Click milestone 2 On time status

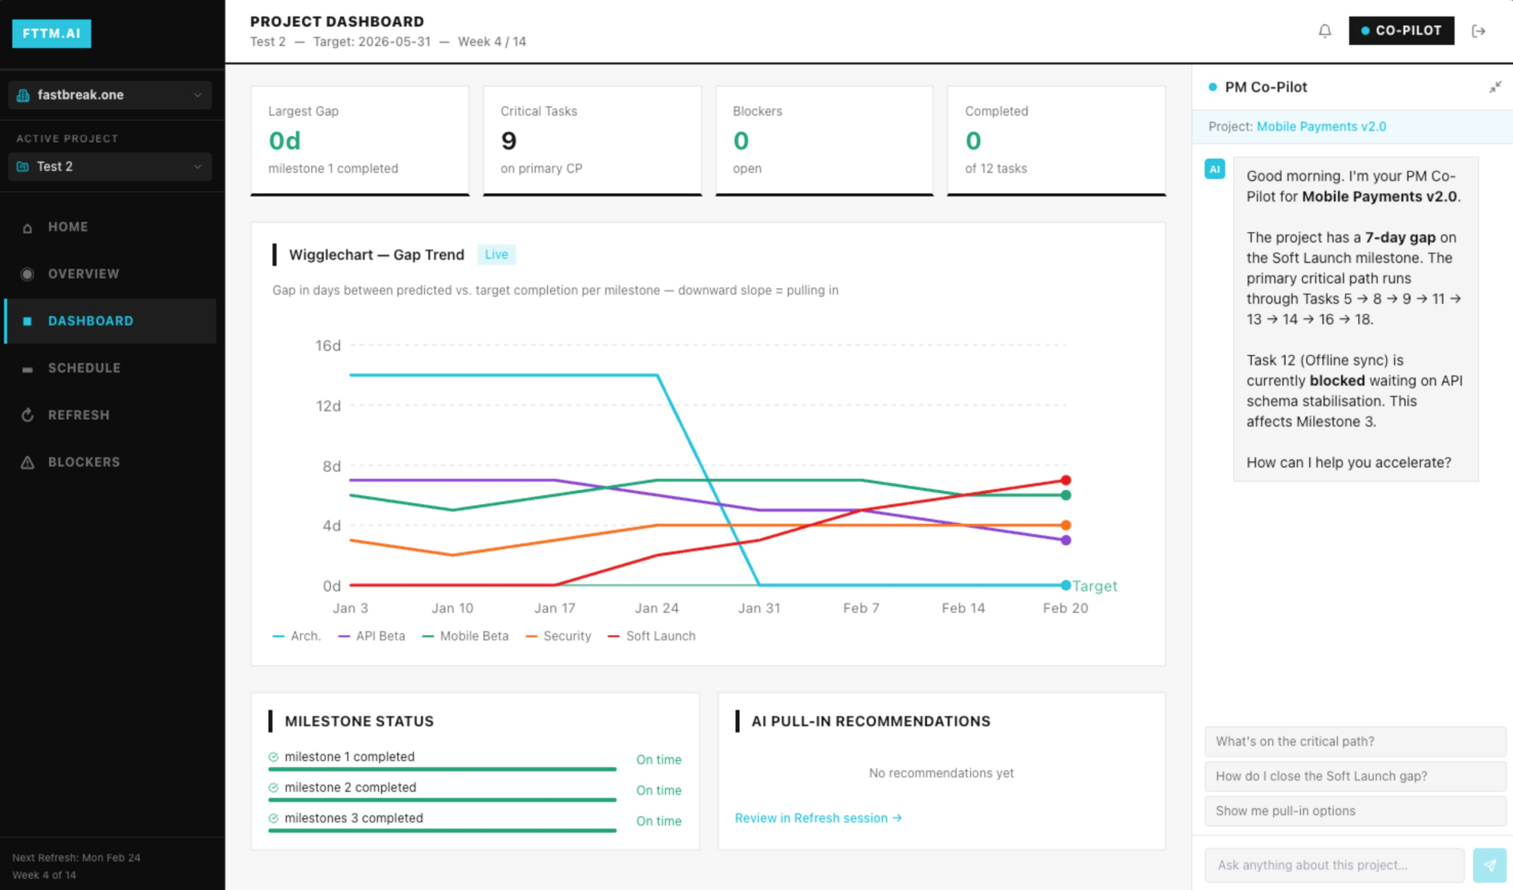(659, 790)
